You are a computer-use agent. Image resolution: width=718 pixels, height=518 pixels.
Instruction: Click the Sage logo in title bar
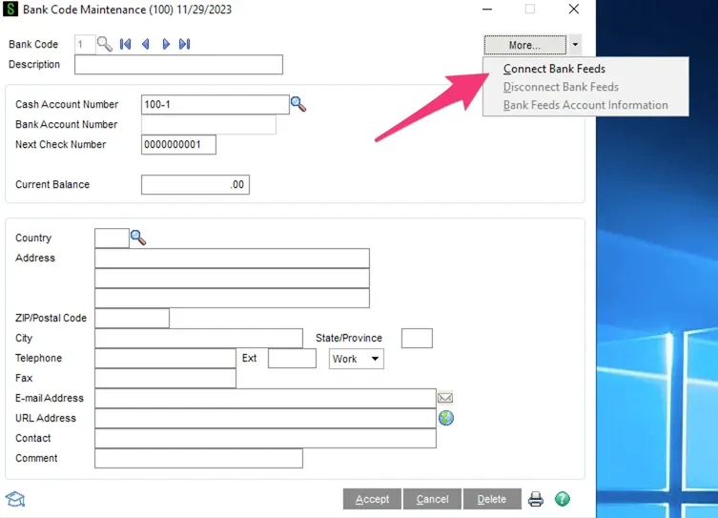10,10
